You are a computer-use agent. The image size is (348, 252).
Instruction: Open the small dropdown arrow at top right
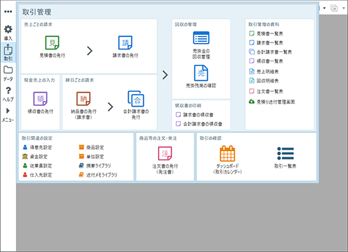(324, 8)
